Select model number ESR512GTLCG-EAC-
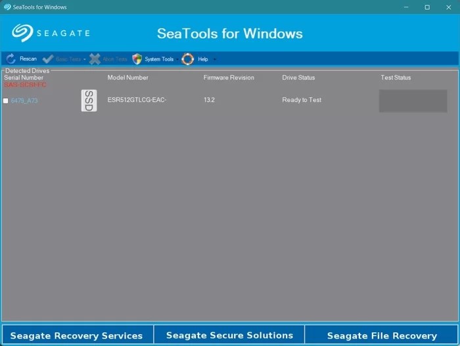 tap(137, 100)
